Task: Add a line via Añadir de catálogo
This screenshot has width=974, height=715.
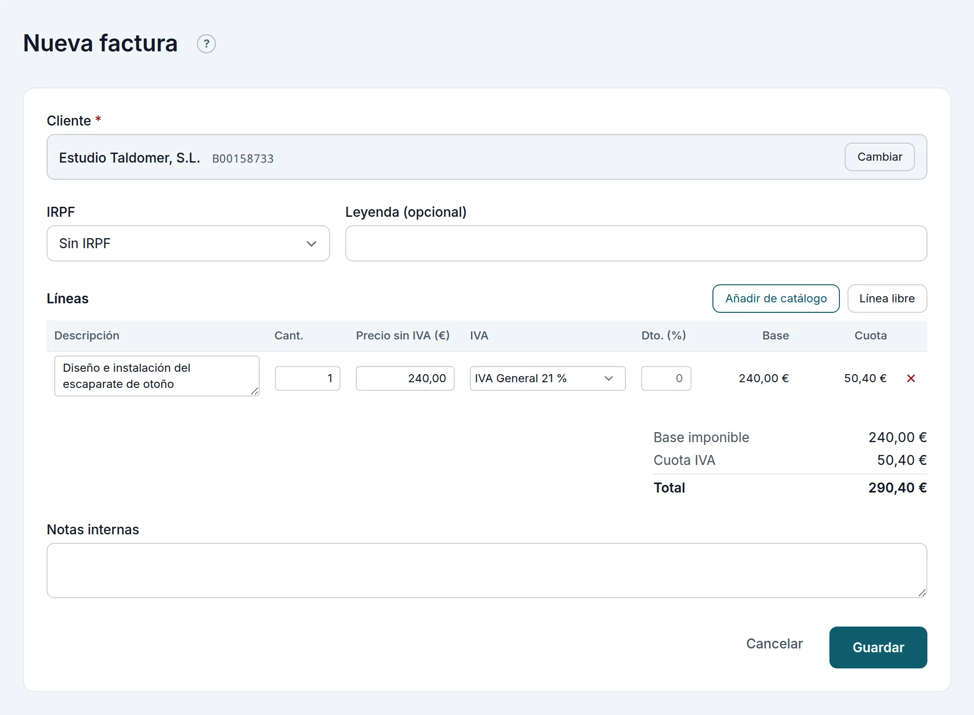Action: (776, 299)
